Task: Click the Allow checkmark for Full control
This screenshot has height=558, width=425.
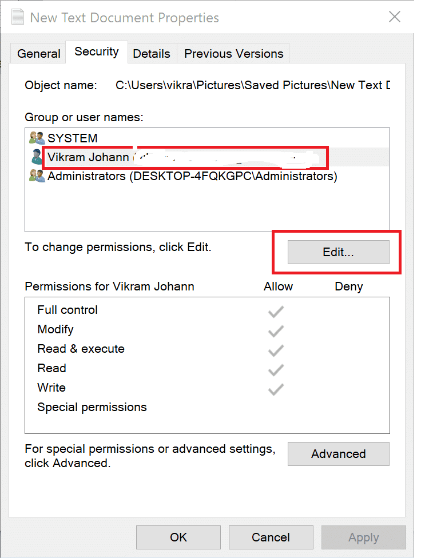Action: click(x=276, y=310)
